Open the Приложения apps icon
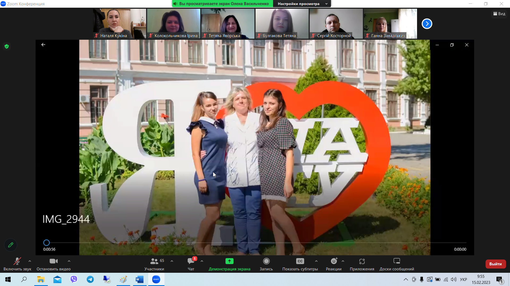Viewport: 510px width, 286px height. (x=362, y=261)
